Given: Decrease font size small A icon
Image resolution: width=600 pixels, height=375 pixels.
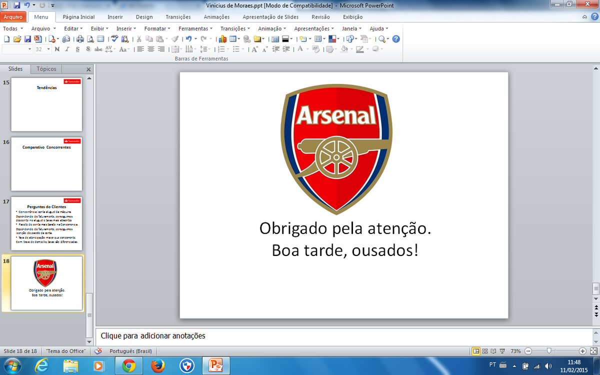Looking at the screenshot, I should tap(265, 49).
